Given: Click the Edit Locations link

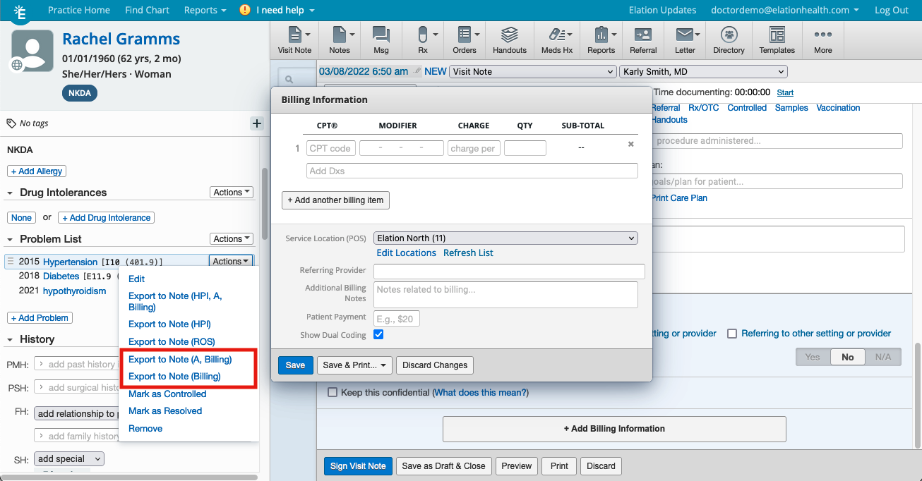Looking at the screenshot, I should tap(406, 253).
